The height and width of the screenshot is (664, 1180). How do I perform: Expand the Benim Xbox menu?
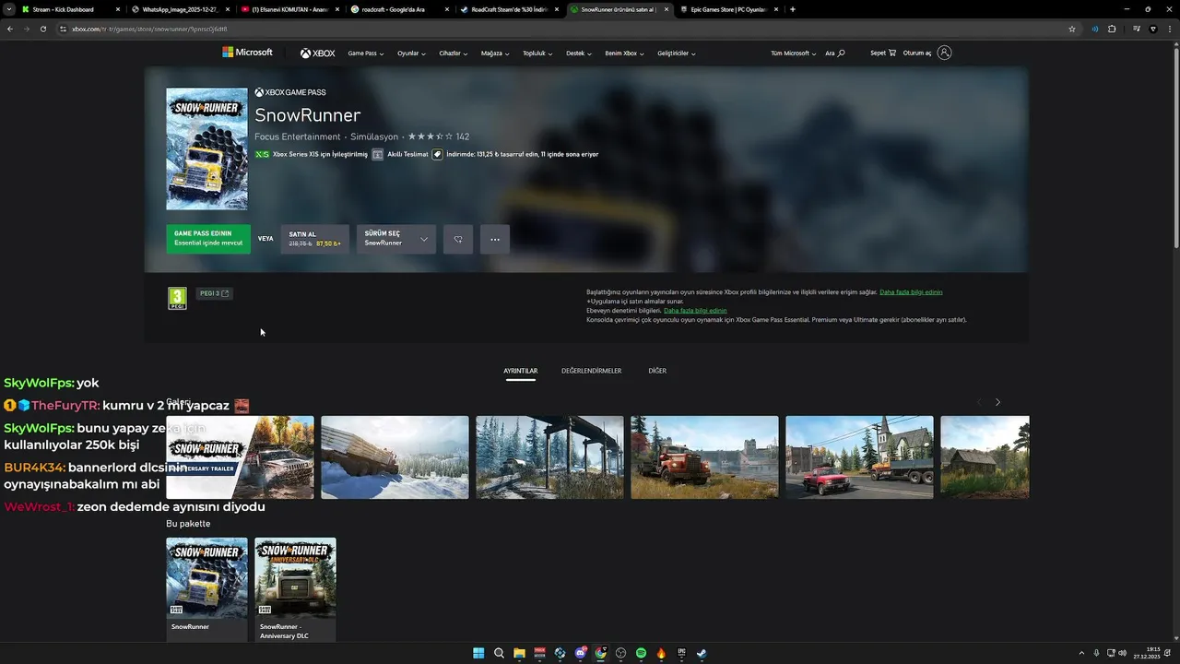coord(625,53)
